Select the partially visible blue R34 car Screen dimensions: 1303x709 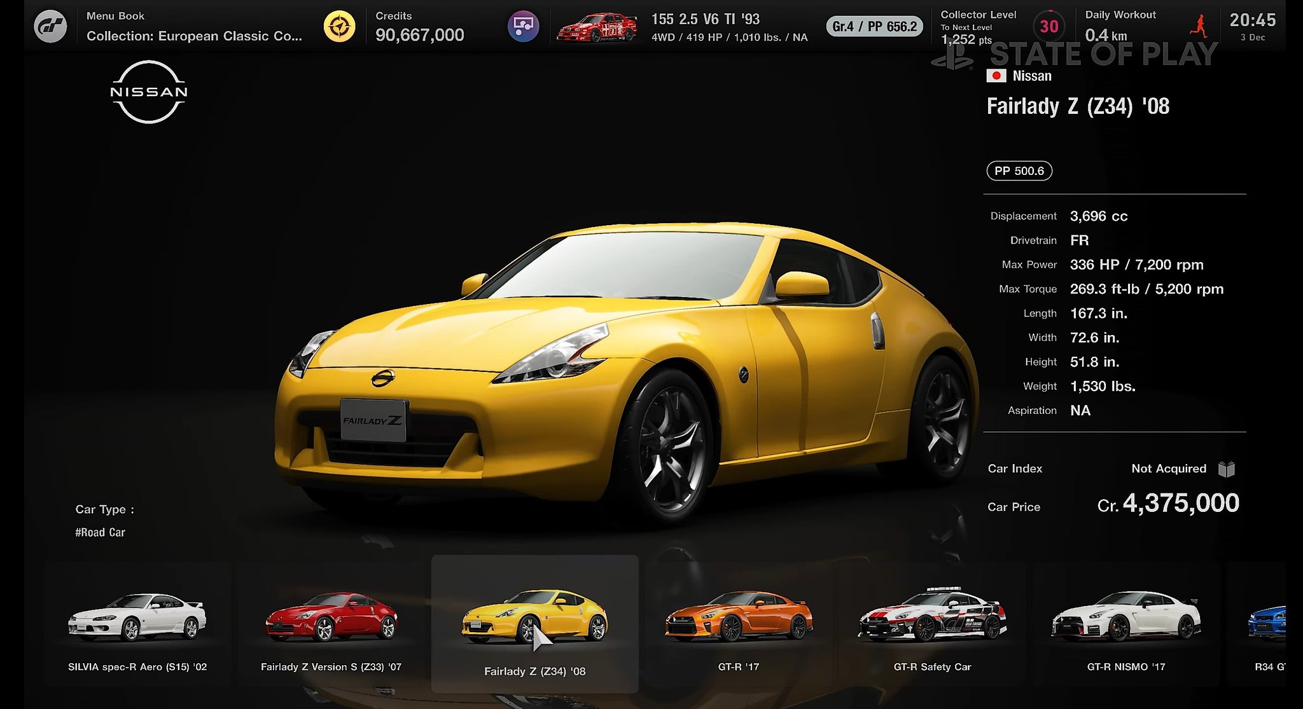click(1267, 623)
